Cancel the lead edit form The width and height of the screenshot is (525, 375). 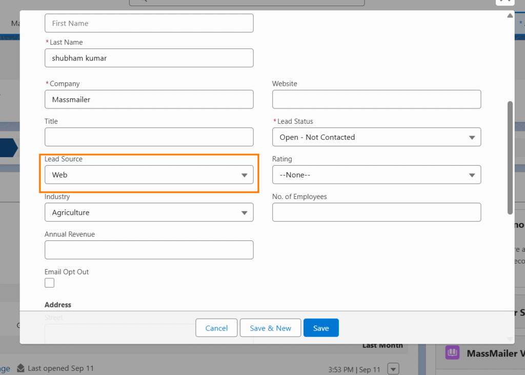point(216,328)
